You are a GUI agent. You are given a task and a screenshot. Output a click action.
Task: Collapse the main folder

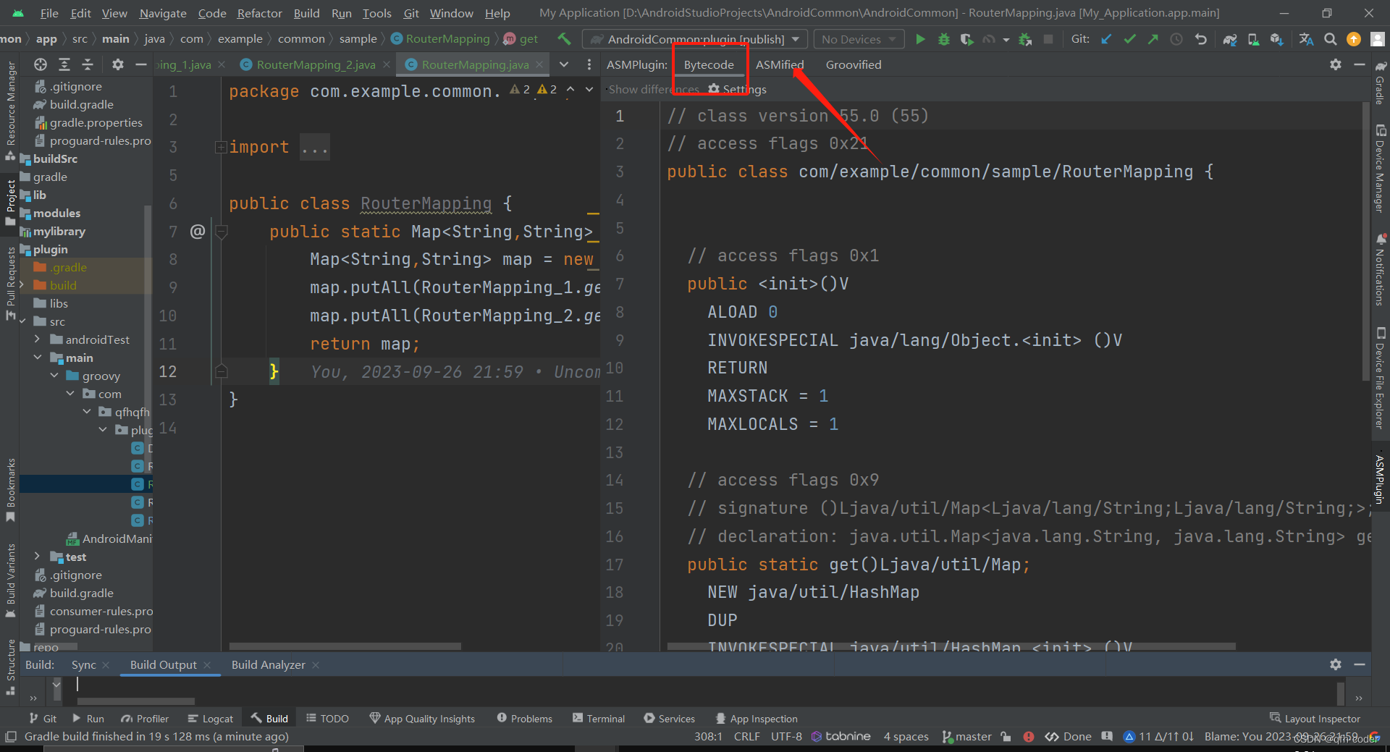(37, 358)
